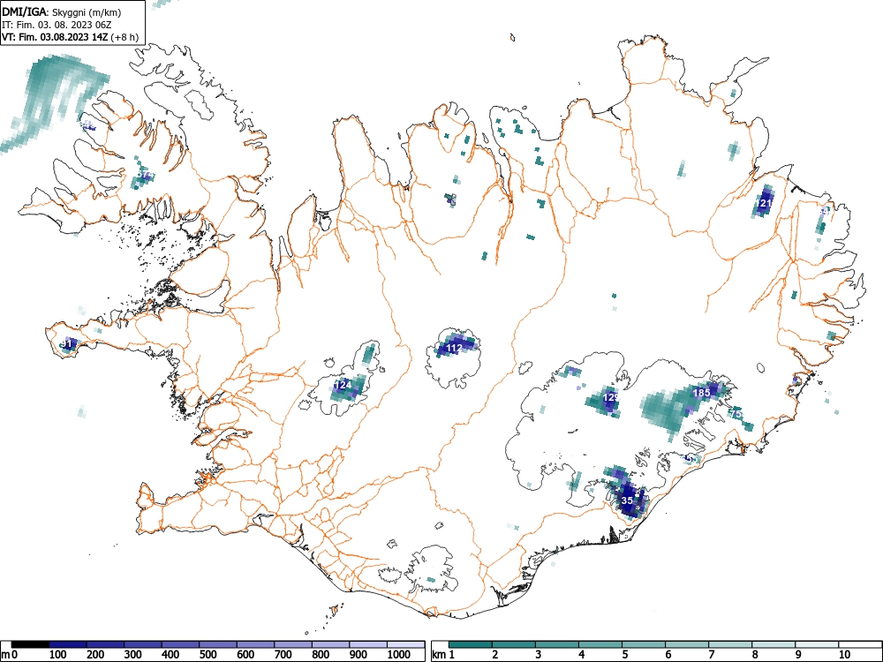Click the 700–800 m lavender swatch
Screen dimensions: 883x662
(294, 644)
